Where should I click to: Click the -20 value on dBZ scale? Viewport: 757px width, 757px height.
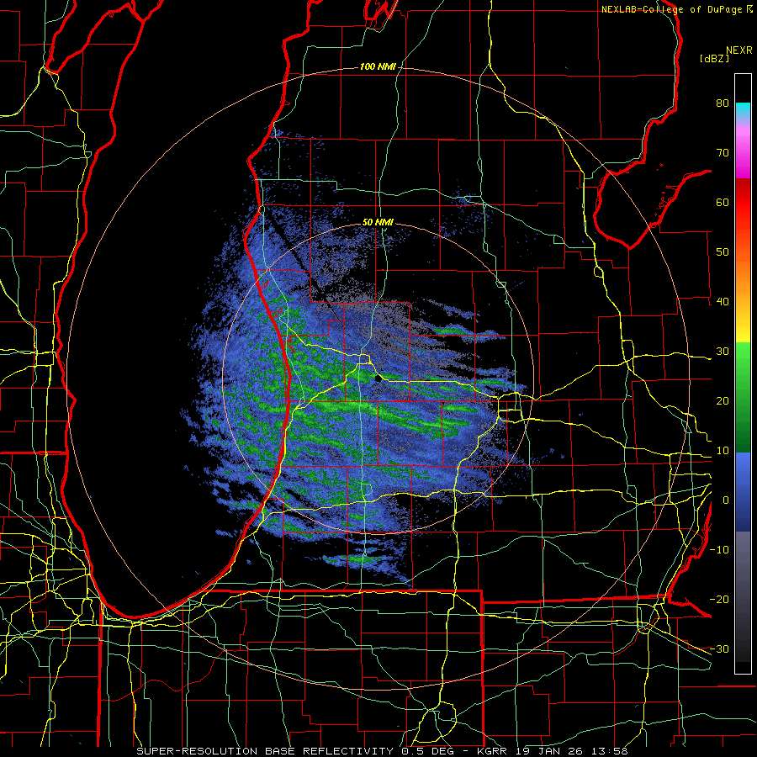point(719,599)
